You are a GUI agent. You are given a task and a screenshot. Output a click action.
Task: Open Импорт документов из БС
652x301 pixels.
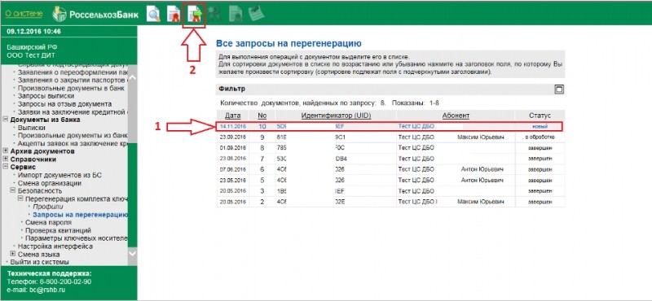(59, 175)
